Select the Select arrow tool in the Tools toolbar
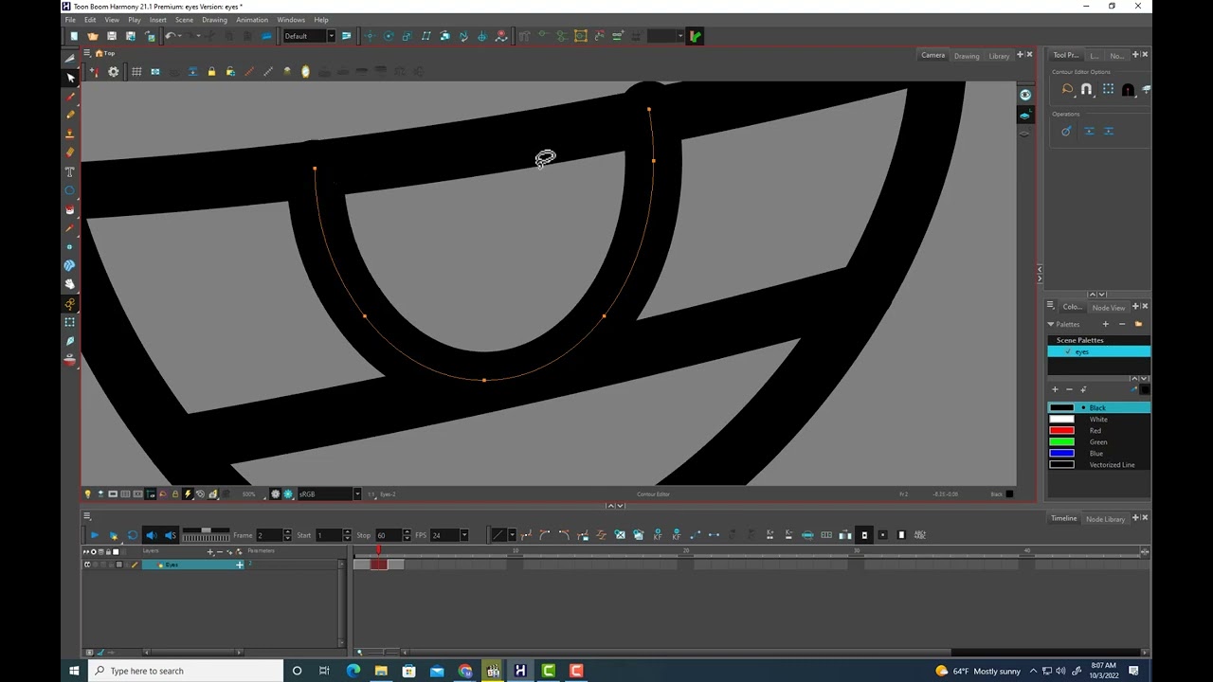This screenshot has height=682, width=1213. click(70, 78)
